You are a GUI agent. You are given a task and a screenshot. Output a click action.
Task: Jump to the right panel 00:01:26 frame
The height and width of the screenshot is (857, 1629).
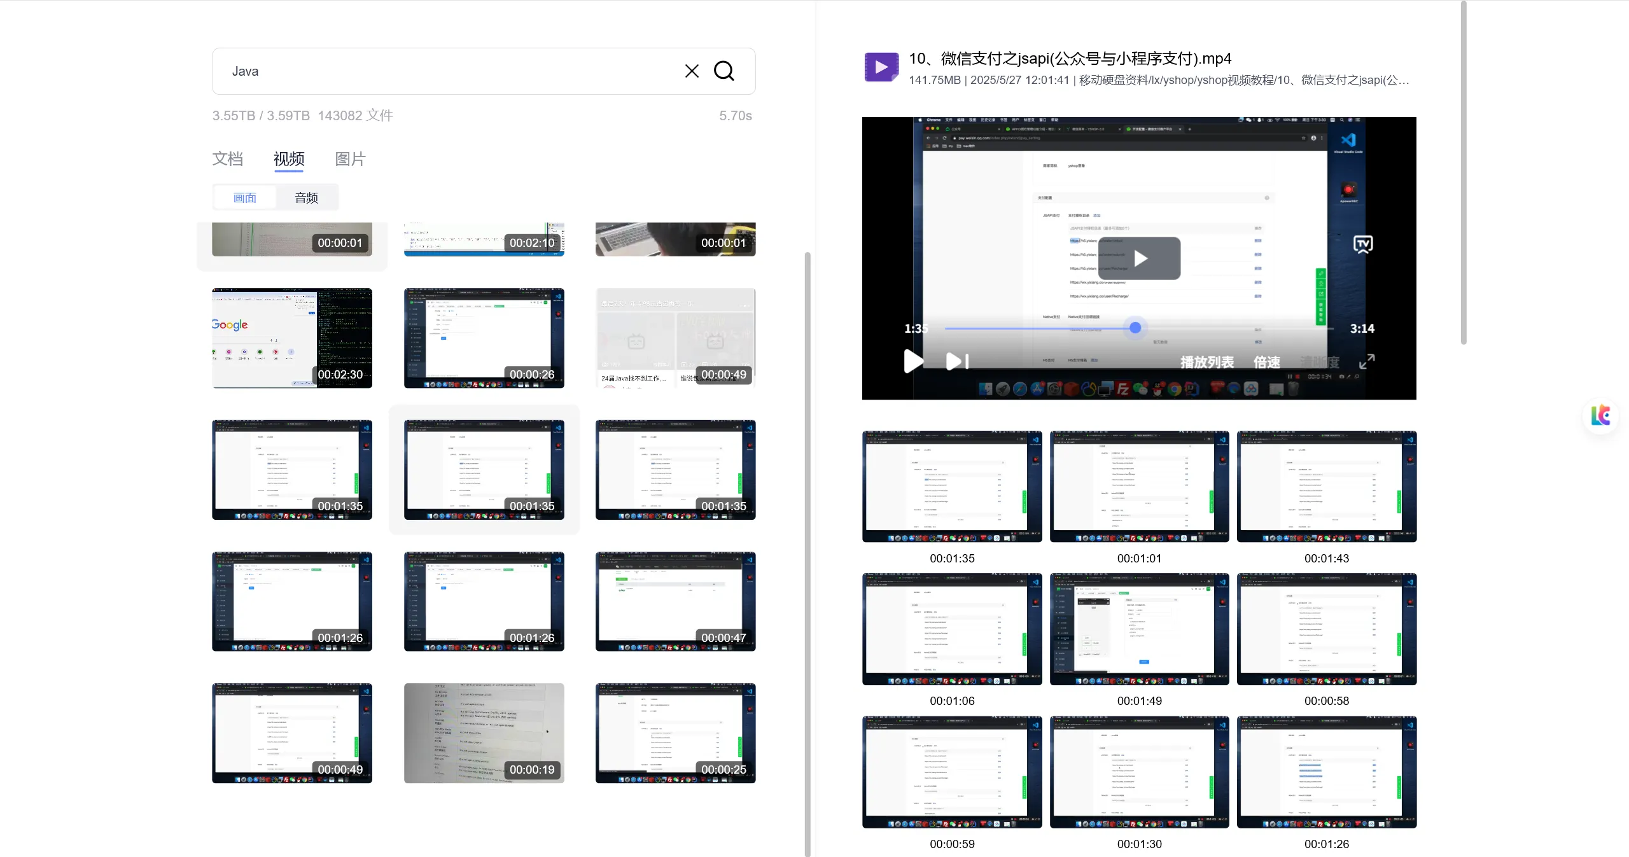tap(1327, 772)
